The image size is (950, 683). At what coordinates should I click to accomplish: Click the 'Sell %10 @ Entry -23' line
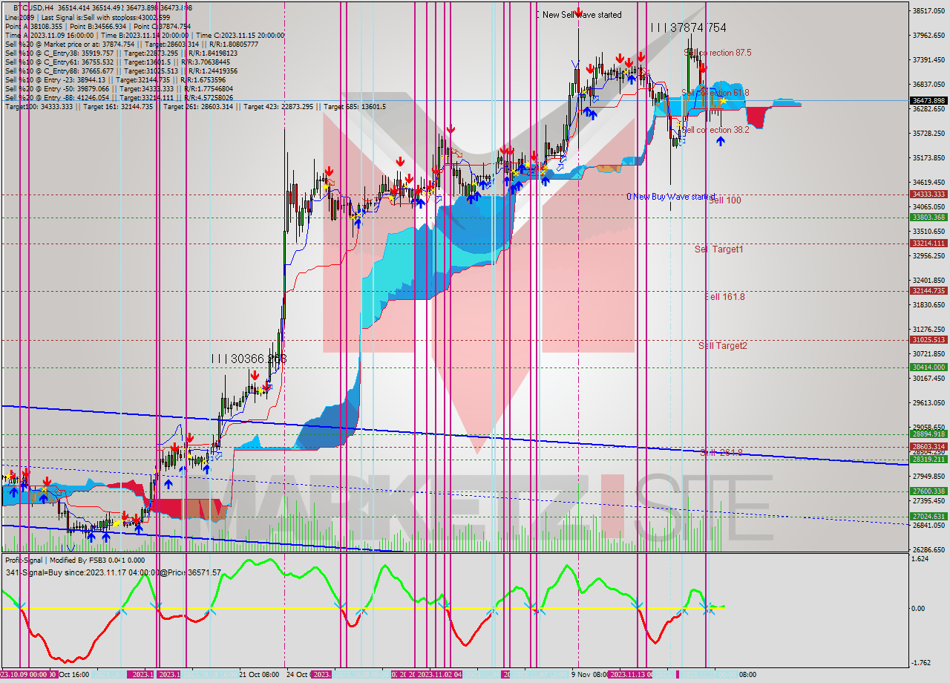click(117, 79)
